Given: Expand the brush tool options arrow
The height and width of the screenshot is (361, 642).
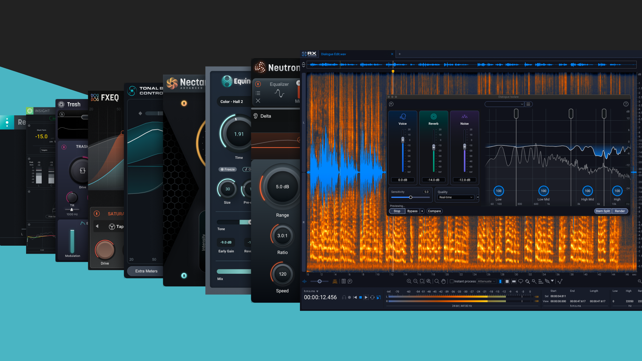Looking at the screenshot, I should [x=552, y=281].
